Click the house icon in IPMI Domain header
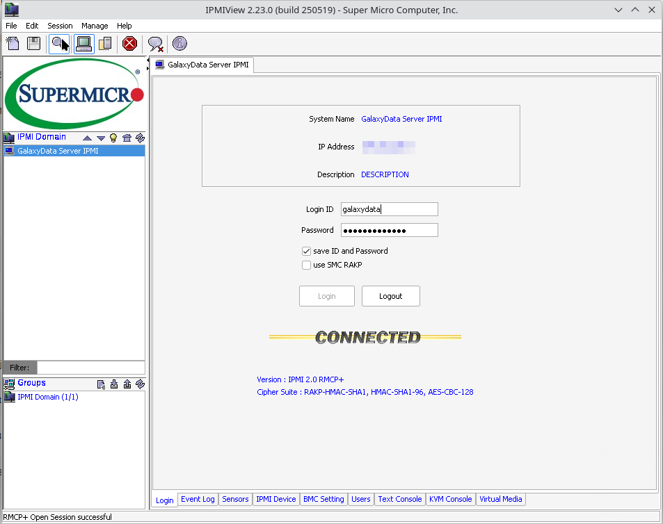 coord(127,138)
